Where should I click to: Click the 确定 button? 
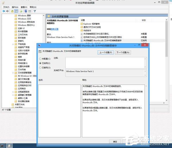[x=115, y=141]
